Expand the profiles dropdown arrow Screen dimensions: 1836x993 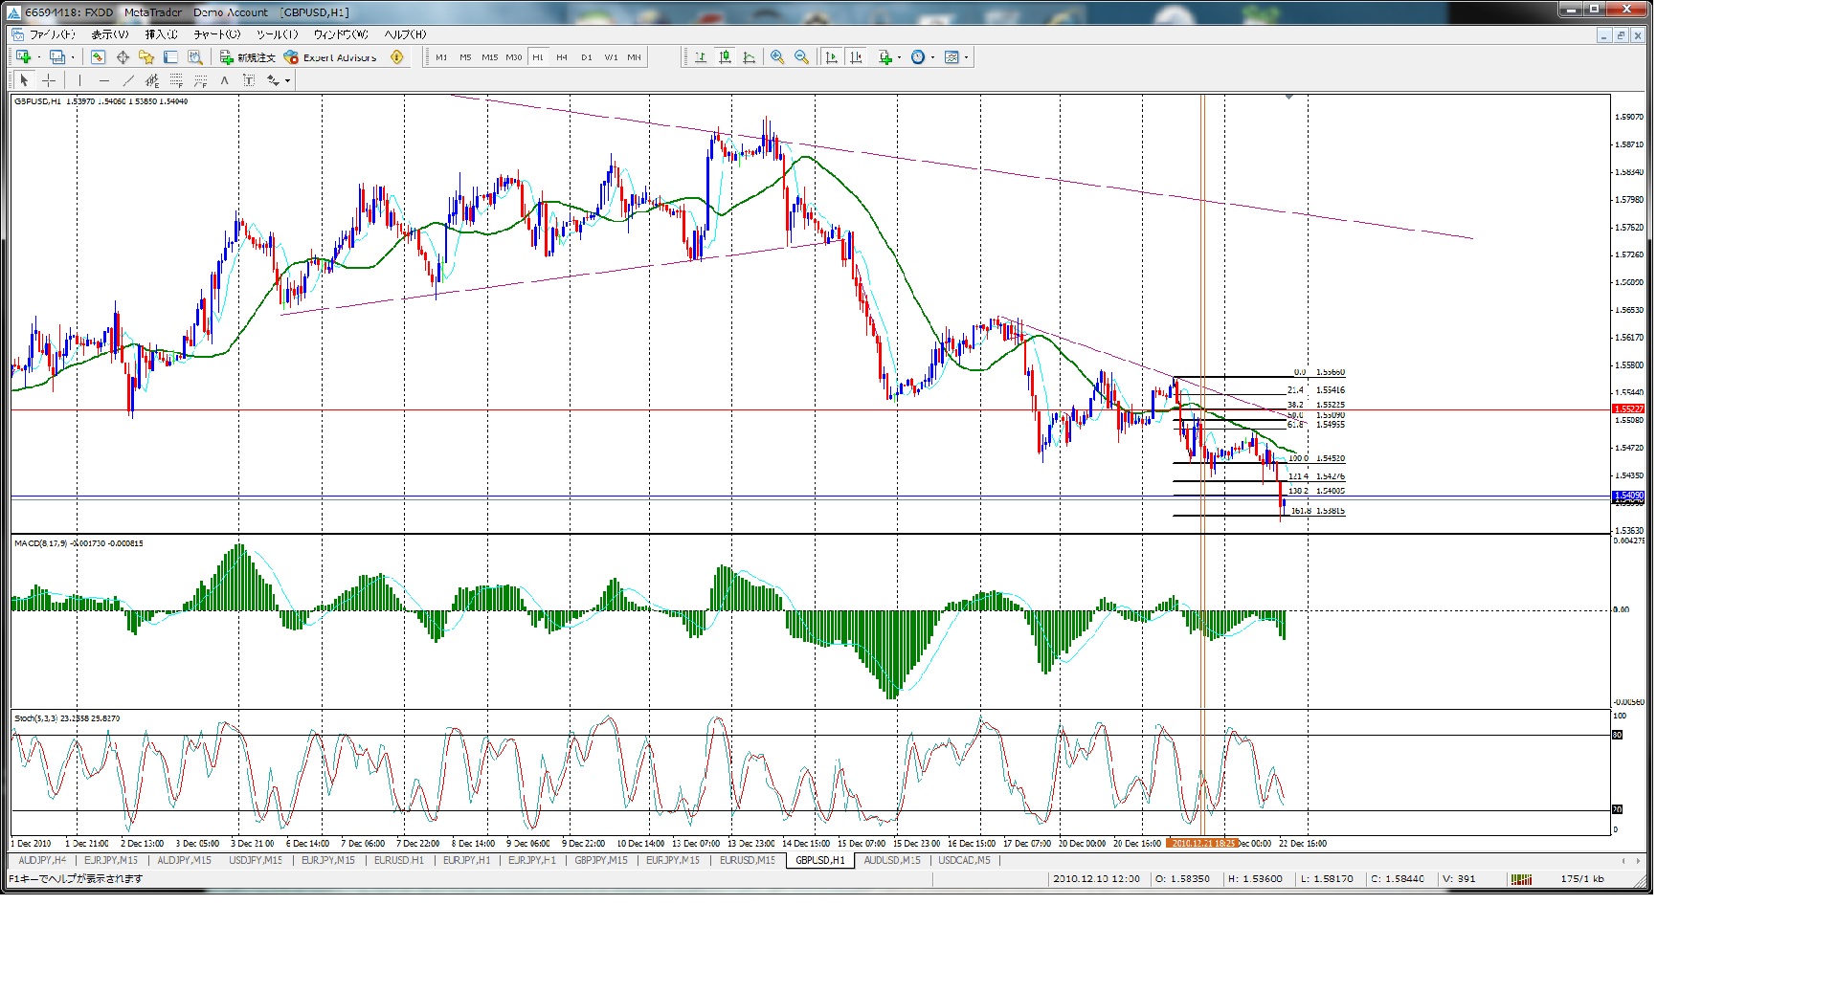[x=71, y=57]
